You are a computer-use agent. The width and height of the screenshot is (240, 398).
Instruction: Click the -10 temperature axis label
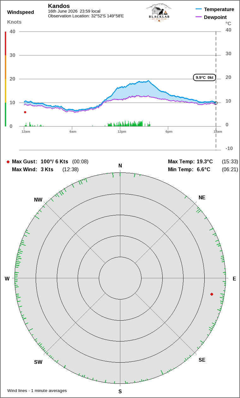pos(229,148)
